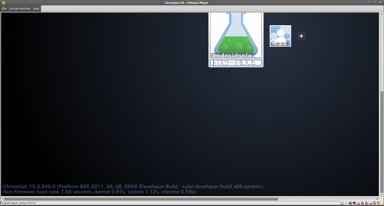
Task: Click the green network adapter status icon
Action: [350, 203]
